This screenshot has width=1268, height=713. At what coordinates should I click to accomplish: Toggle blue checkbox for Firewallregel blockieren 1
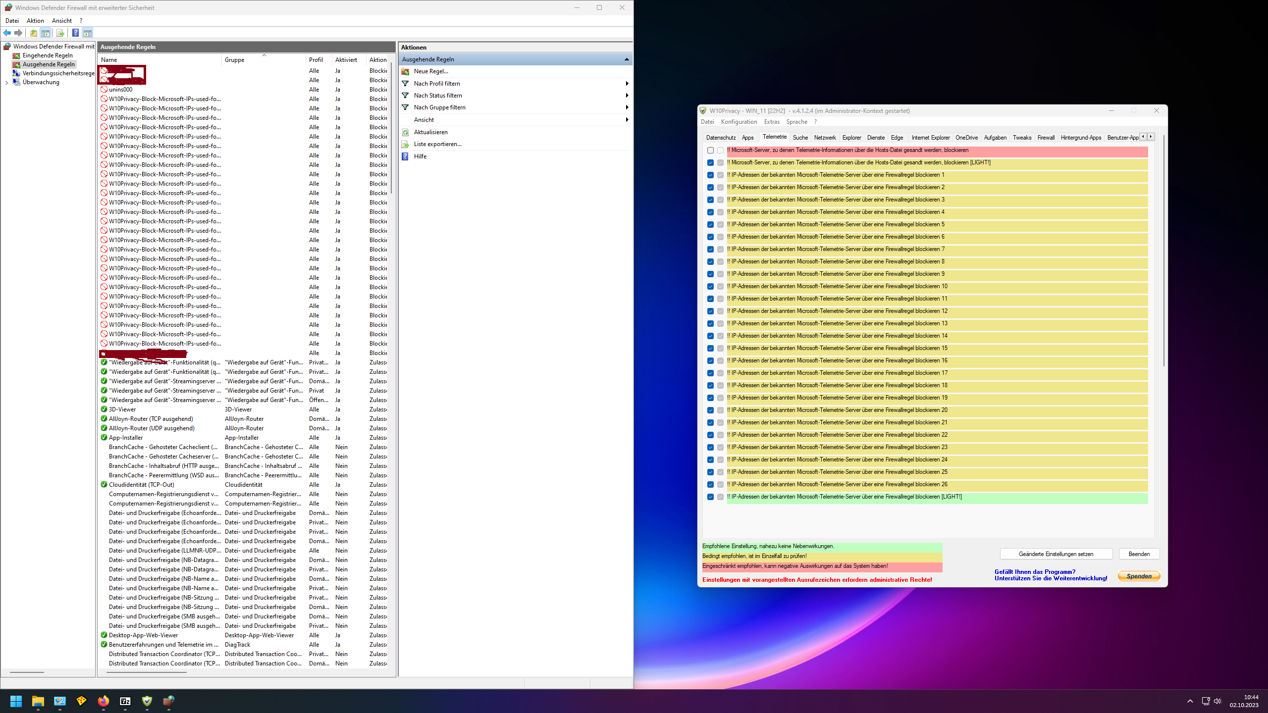710,175
